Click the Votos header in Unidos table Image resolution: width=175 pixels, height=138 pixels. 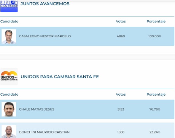(x=121, y=95)
